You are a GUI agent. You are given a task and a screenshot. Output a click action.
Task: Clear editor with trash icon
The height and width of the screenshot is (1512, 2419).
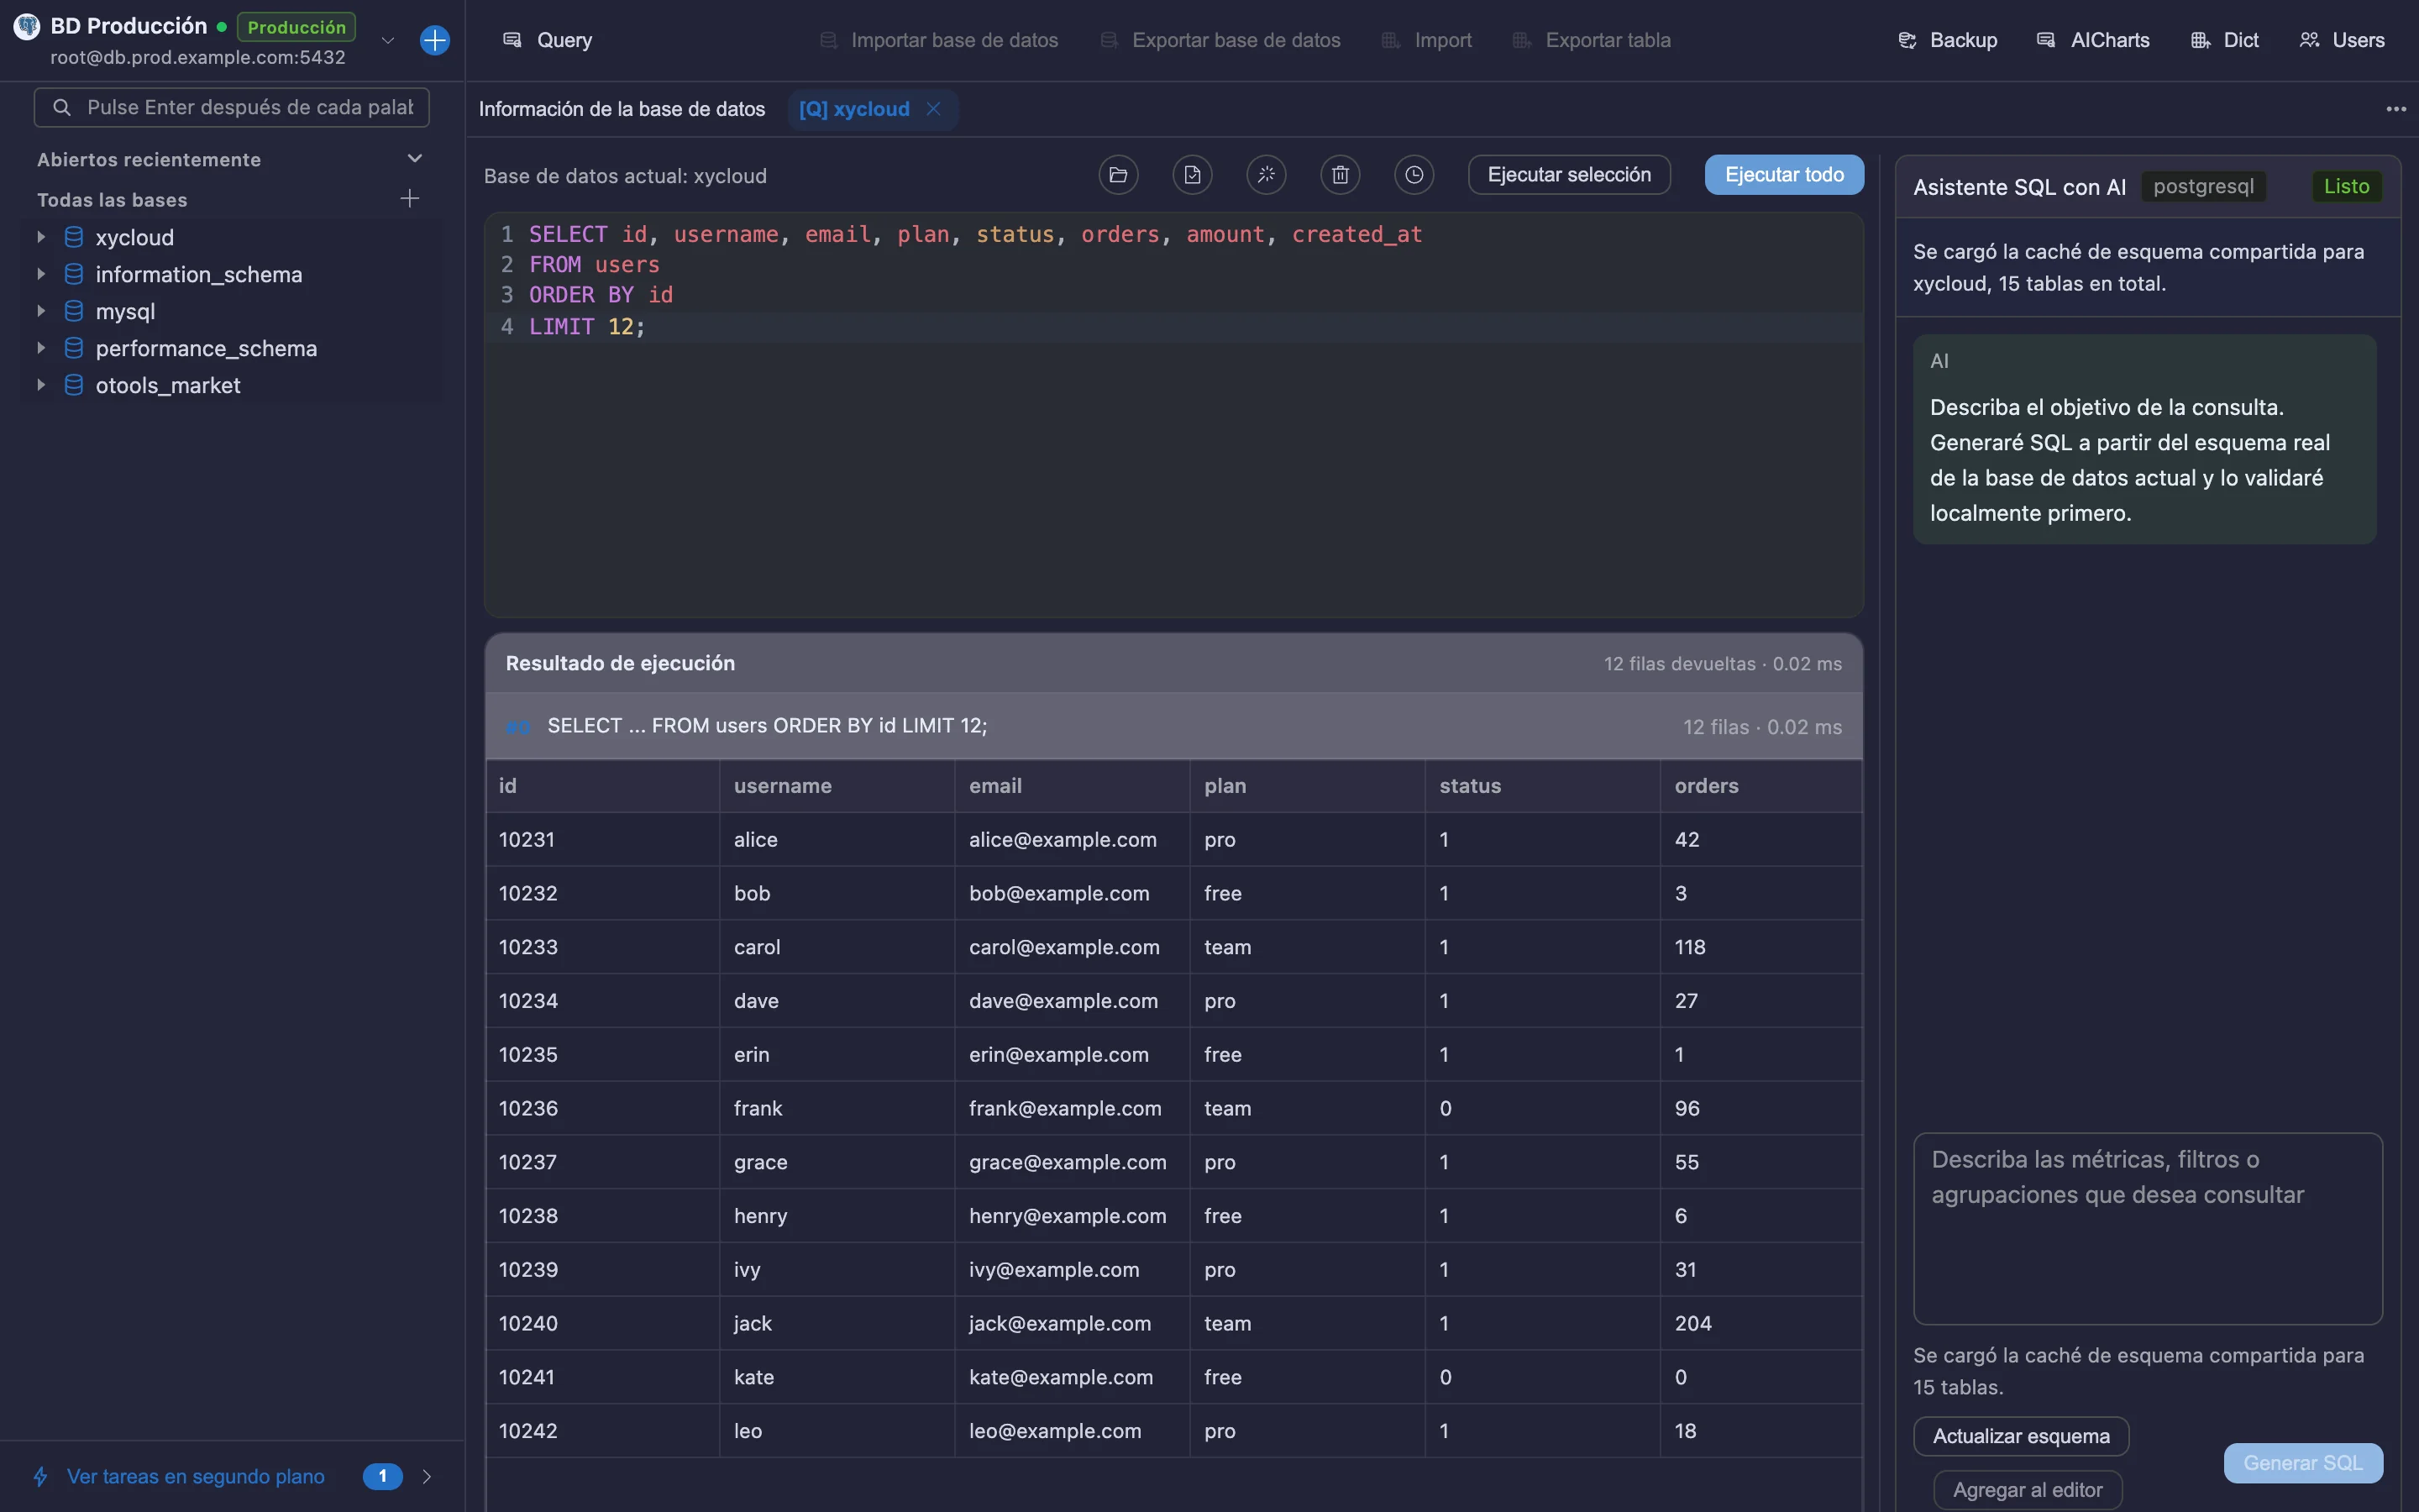[x=1340, y=175]
